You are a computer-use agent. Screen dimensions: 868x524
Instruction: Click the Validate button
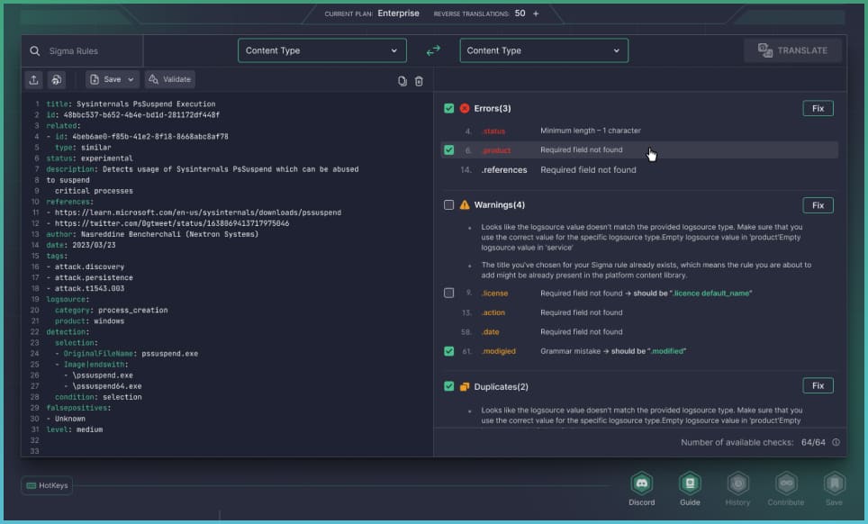170,79
